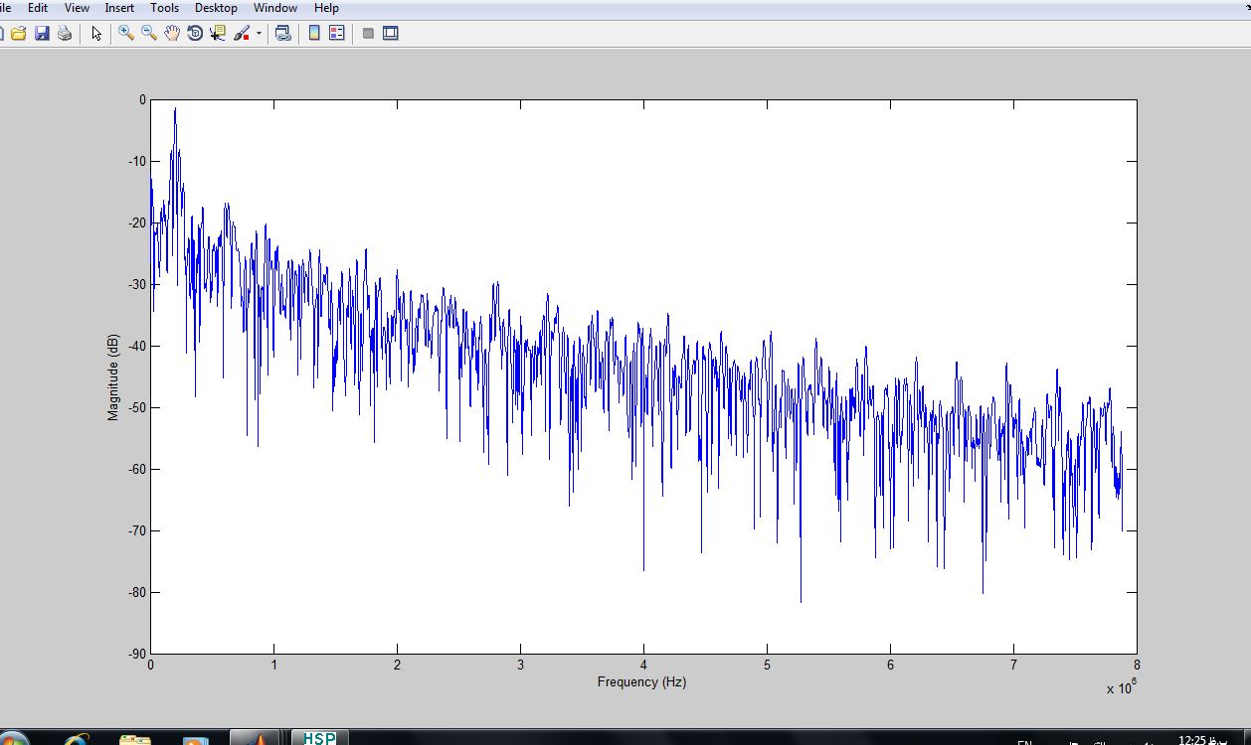This screenshot has height=745, width=1251.
Task: Click the Frequency (Hz) x-axis label
Action: tap(641, 682)
